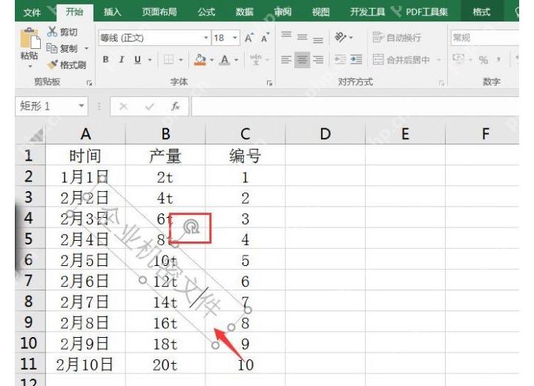Click Middle Align icon
534x386 pixels.
pyautogui.click(x=302, y=37)
